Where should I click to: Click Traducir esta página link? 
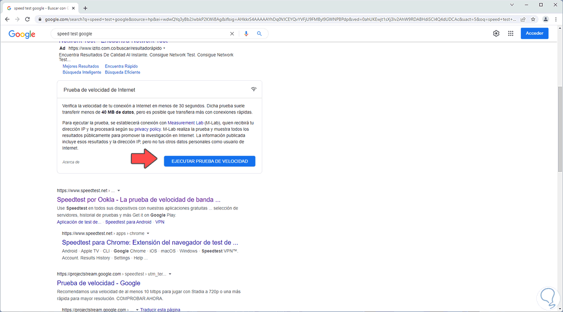click(160, 310)
